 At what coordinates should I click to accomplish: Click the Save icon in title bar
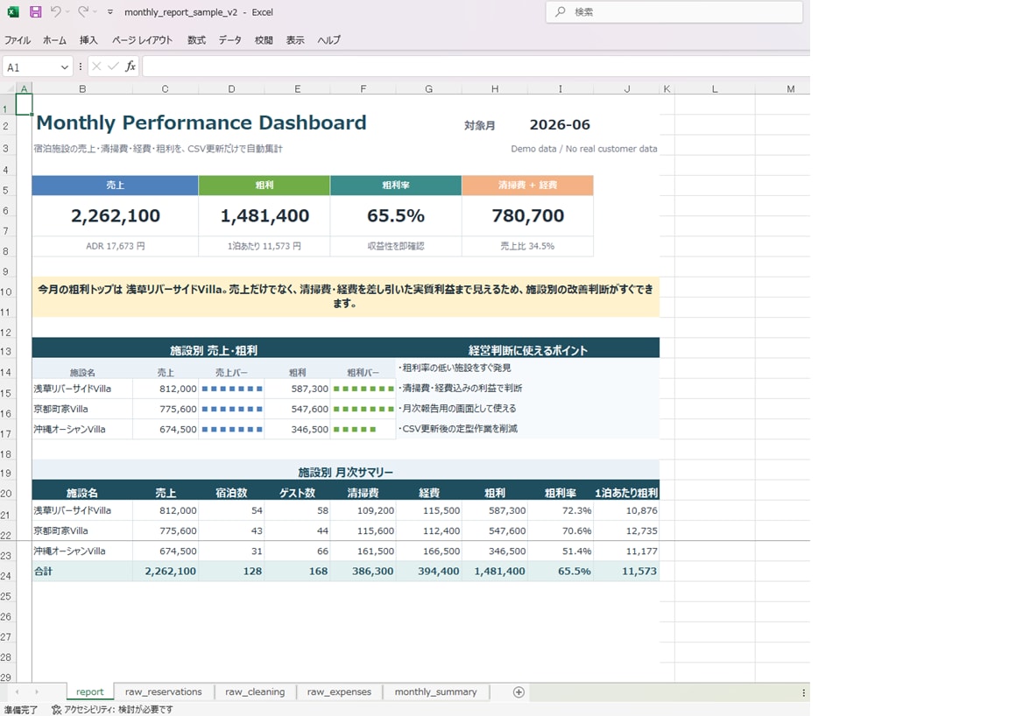[35, 11]
